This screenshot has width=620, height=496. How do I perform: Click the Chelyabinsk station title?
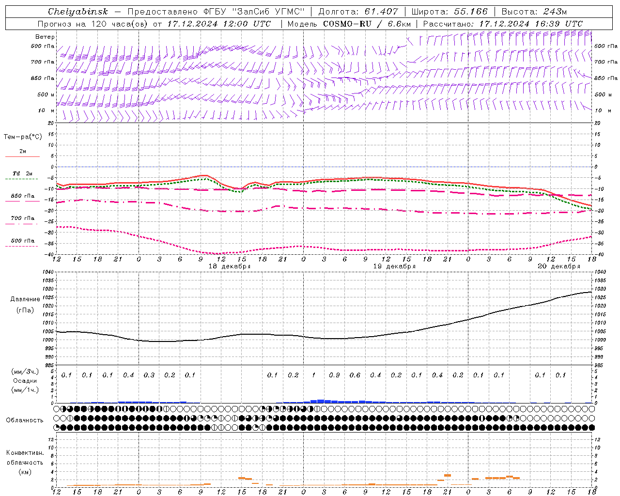coord(78,12)
